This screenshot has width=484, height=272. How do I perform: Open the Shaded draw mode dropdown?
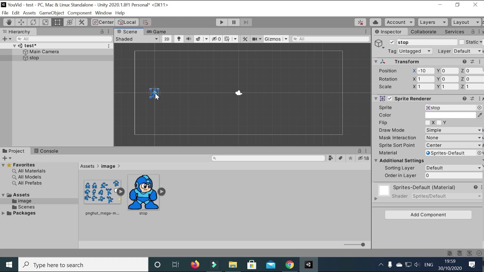point(137,39)
